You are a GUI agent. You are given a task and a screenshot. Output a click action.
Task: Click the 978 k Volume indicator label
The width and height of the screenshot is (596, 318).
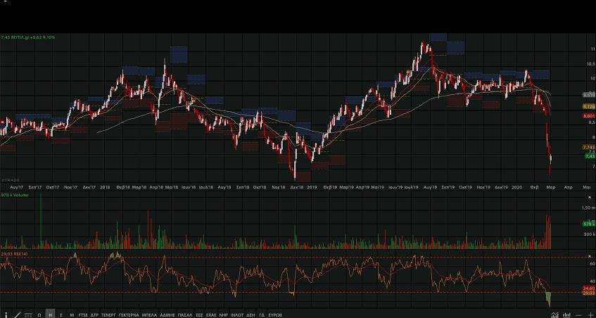(x=14, y=194)
